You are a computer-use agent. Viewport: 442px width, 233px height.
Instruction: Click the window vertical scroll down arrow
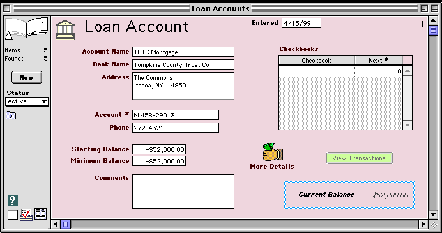coord(433,214)
